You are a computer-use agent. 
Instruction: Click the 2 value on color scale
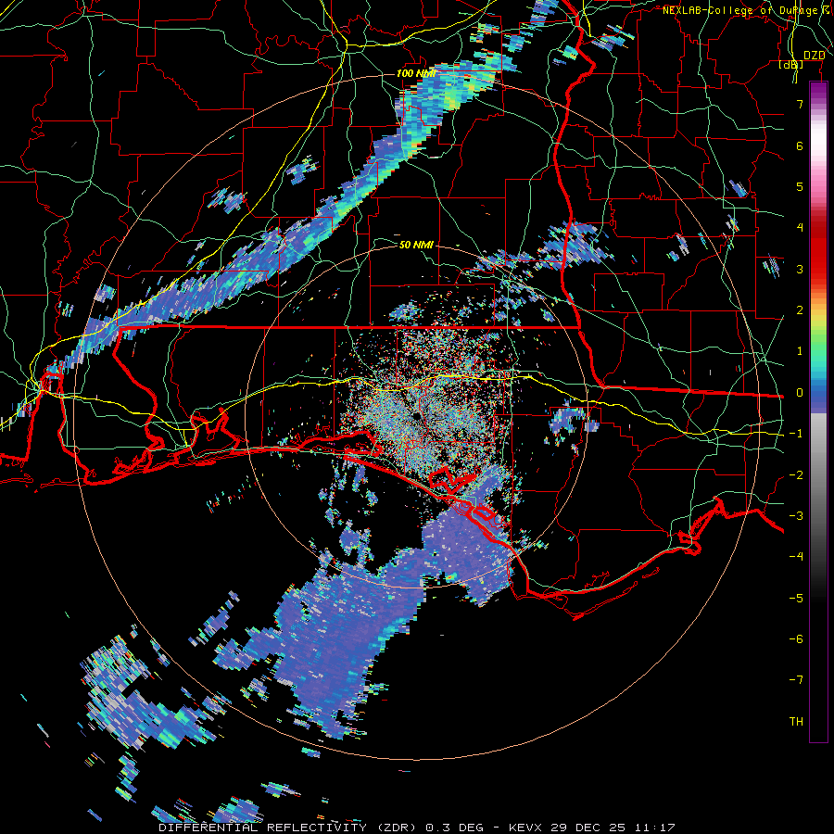click(800, 310)
